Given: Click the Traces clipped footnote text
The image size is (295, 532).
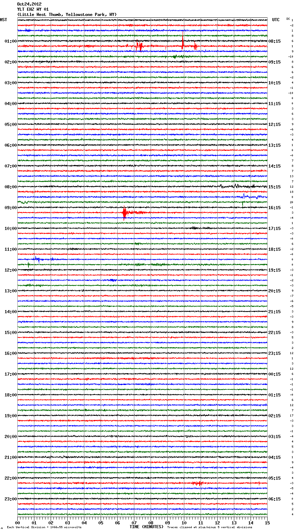Looking at the screenshot, I should (210, 527).
